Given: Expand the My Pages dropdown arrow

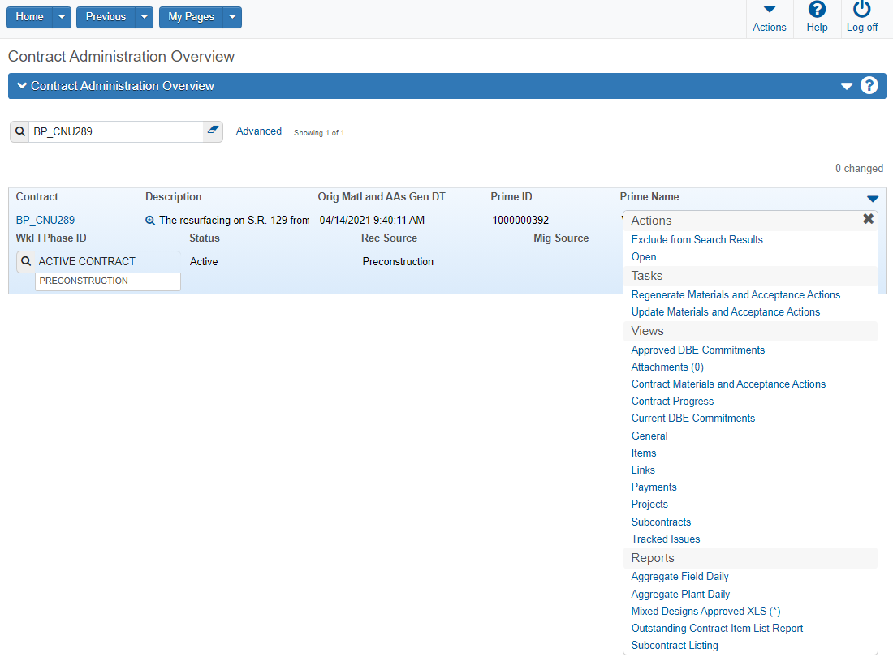Looking at the screenshot, I should pyautogui.click(x=232, y=17).
